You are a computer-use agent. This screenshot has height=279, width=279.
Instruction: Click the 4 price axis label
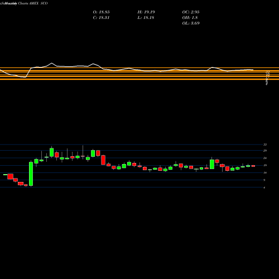(264, 187)
